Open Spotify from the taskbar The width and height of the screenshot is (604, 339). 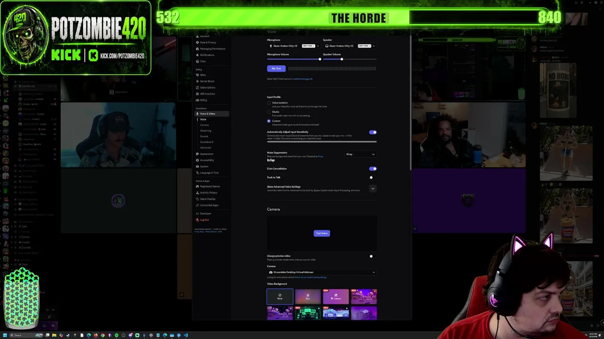[117, 335]
